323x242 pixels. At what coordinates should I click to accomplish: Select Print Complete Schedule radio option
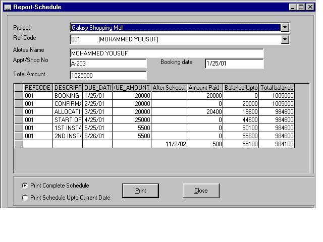pos(25,186)
